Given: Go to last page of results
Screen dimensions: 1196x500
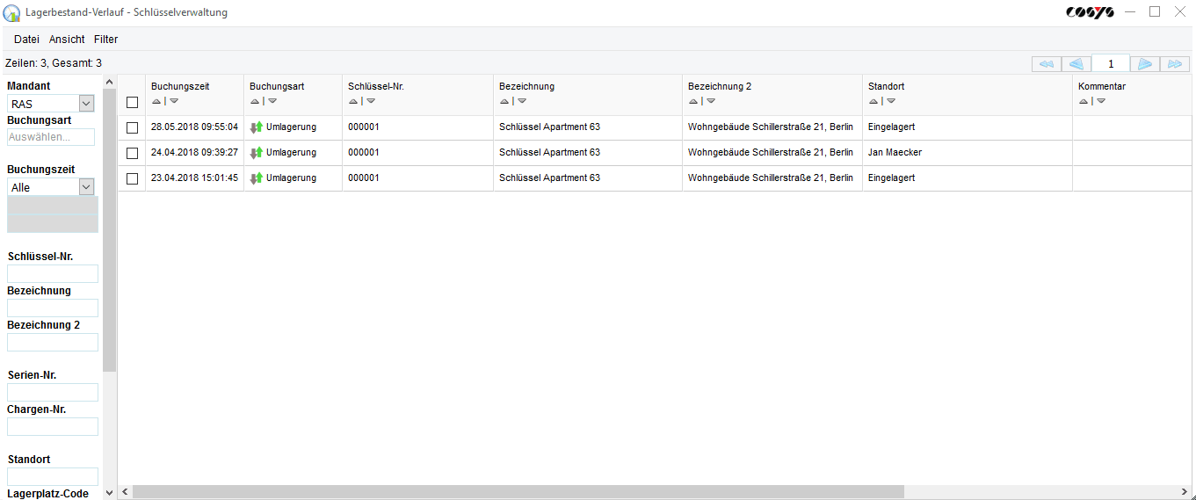Looking at the screenshot, I should tap(1175, 64).
